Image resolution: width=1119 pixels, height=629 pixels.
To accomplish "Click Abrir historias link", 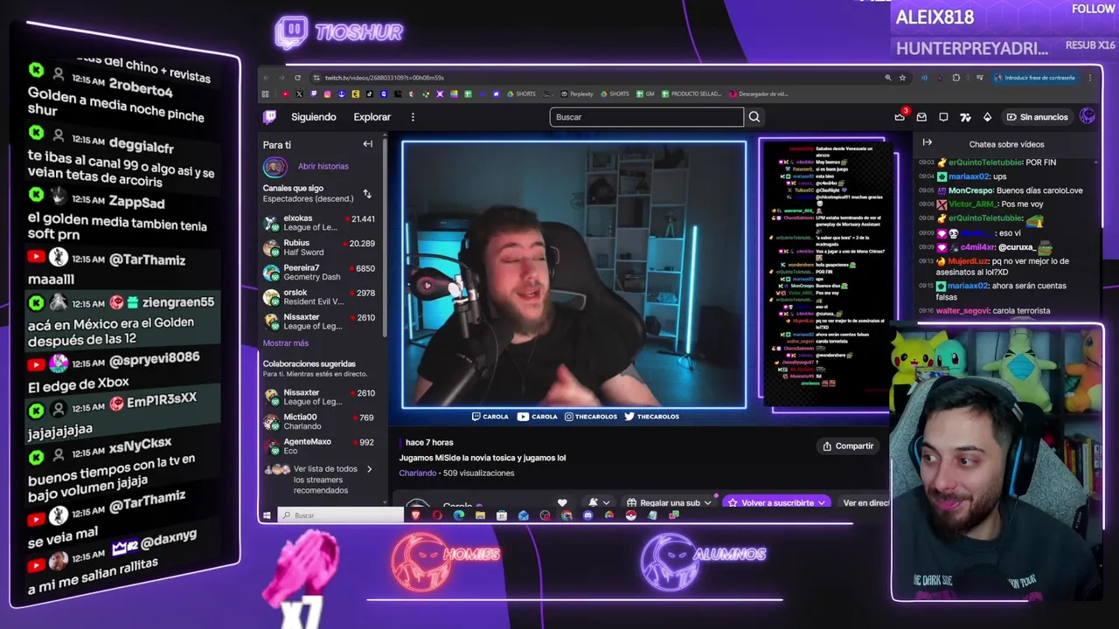I will [x=323, y=166].
